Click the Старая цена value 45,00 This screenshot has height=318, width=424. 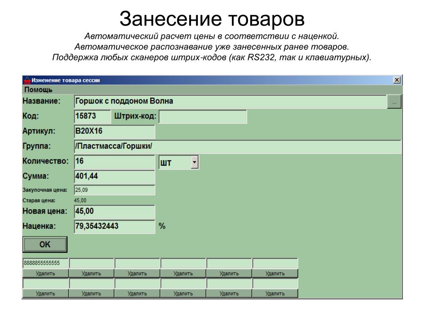(80, 200)
